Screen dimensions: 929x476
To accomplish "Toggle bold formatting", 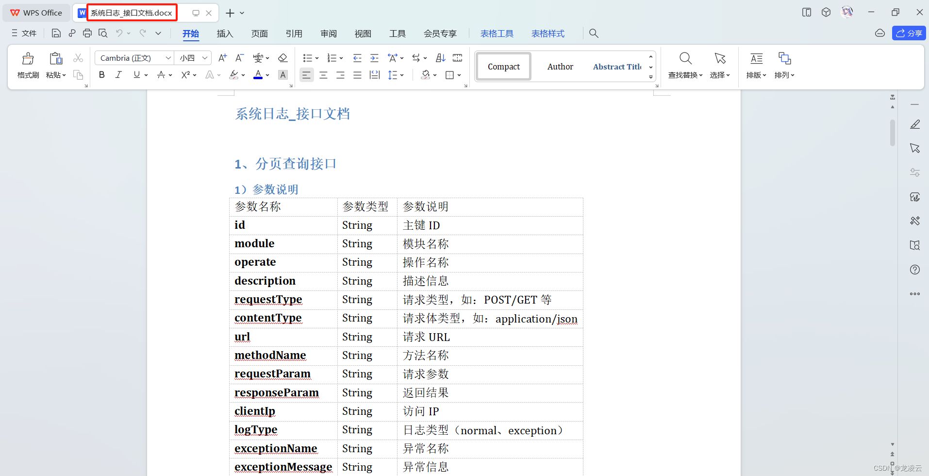I will click(x=101, y=74).
